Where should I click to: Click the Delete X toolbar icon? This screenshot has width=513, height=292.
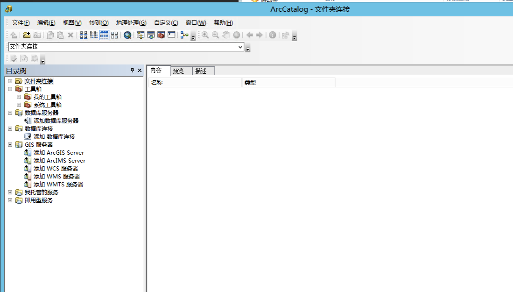click(70, 35)
